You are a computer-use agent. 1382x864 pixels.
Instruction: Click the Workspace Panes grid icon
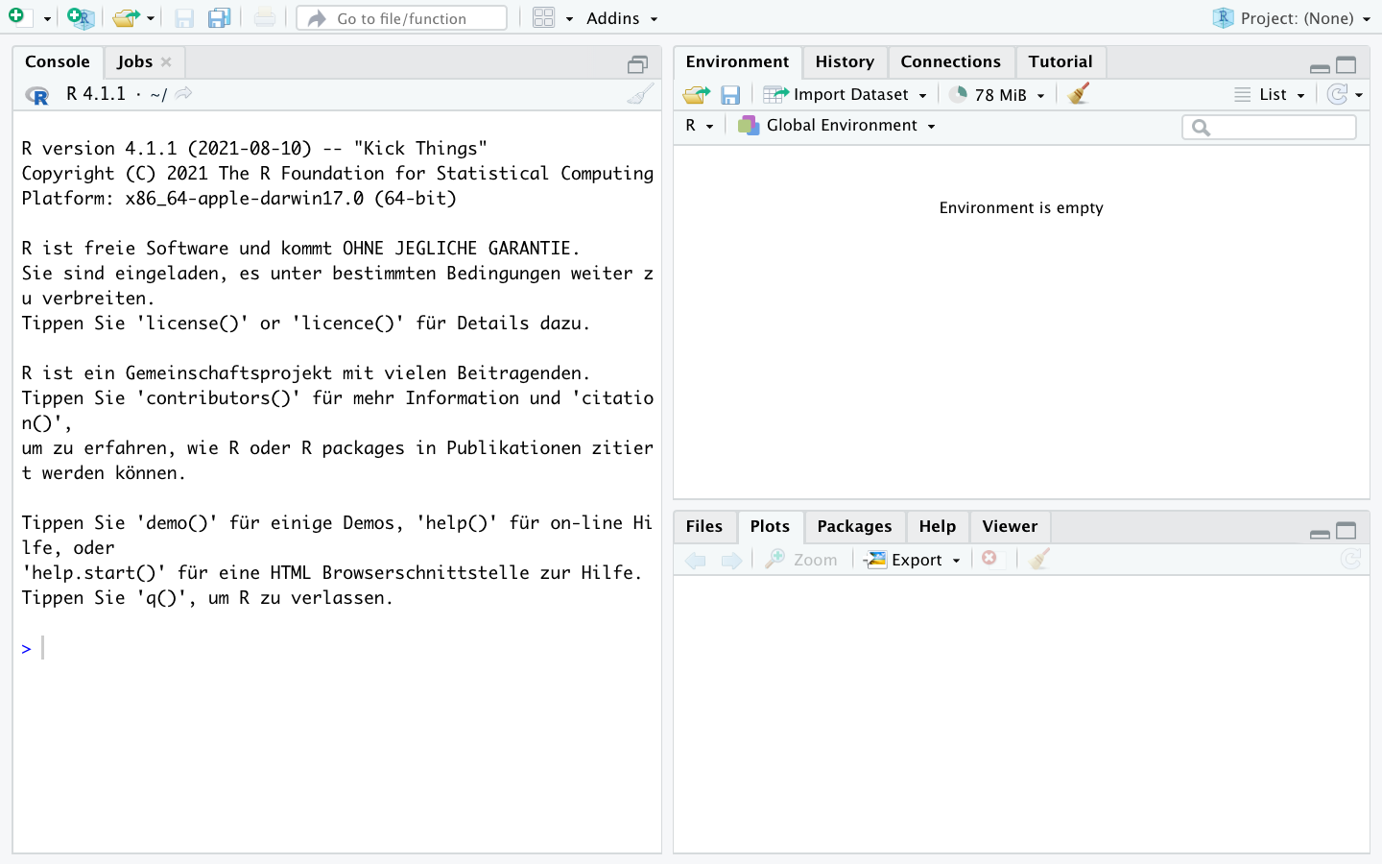544,17
